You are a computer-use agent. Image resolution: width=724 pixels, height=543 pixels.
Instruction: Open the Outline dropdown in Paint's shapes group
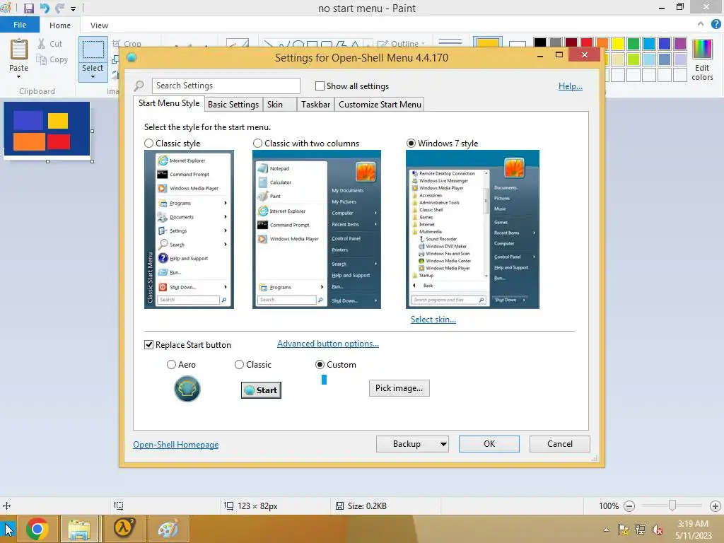[x=401, y=44]
